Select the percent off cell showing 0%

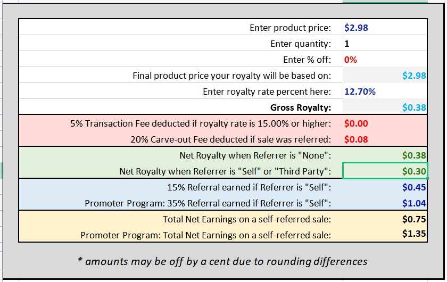pyautogui.click(x=385, y=59)
